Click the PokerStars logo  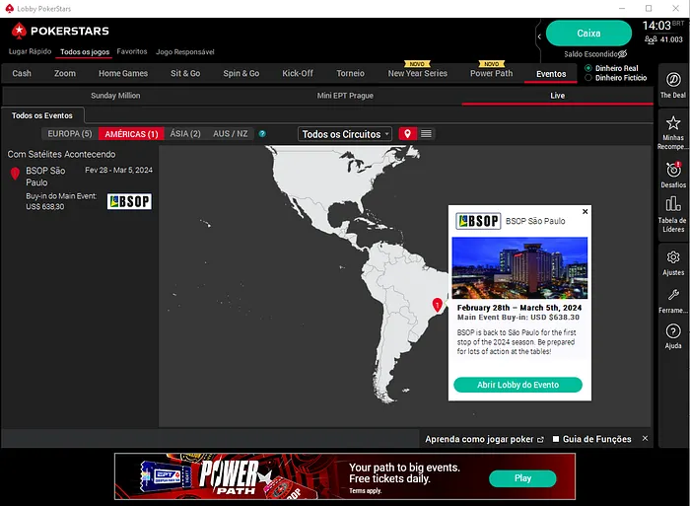tap(60, 31)
